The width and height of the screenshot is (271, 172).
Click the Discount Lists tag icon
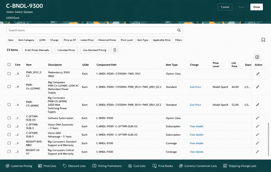[x=65, y=166]
